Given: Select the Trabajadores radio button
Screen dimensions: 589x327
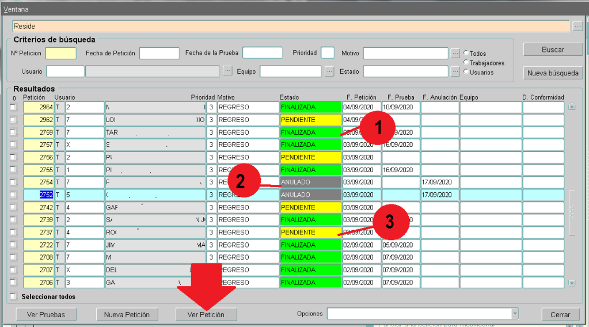Looking at the screenshot, I should [x=466, y=63].
